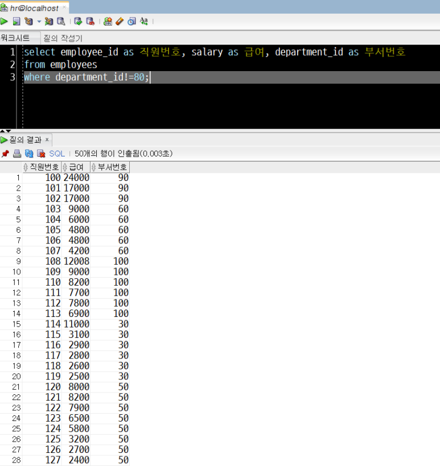Select row number 20 in the results grid
This screenshot has width=440, height=466.
11,377
